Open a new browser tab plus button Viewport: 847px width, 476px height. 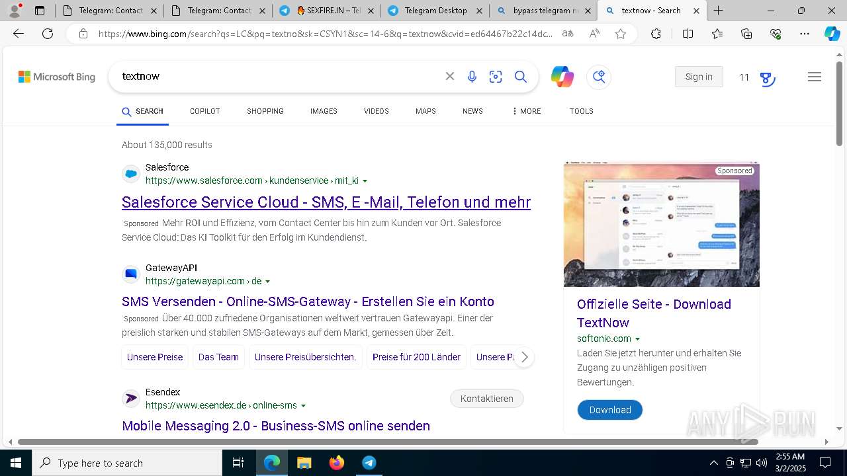tap(718, 11)
